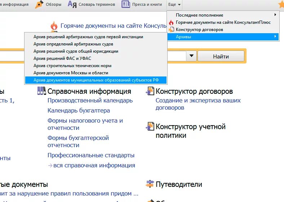Click the Найти search button
Viewport: 284px width, 202px height.
[x=221, y=56]
